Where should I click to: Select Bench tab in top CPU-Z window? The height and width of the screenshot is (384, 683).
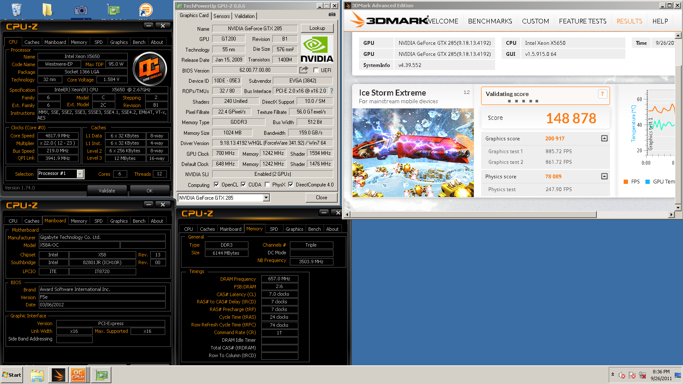[x=139, y=42]
